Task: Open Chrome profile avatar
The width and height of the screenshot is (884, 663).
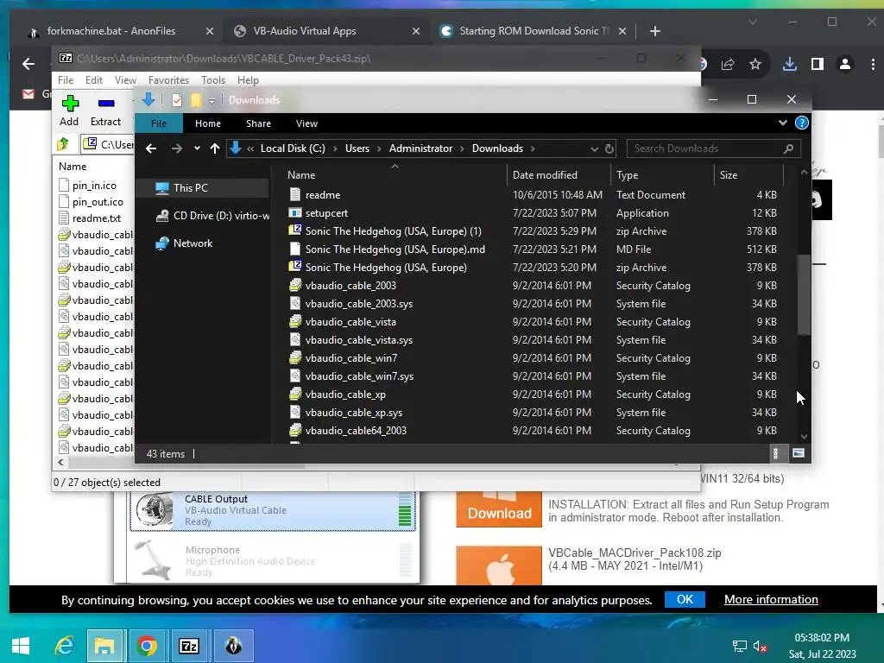Action: coord(844,64)
